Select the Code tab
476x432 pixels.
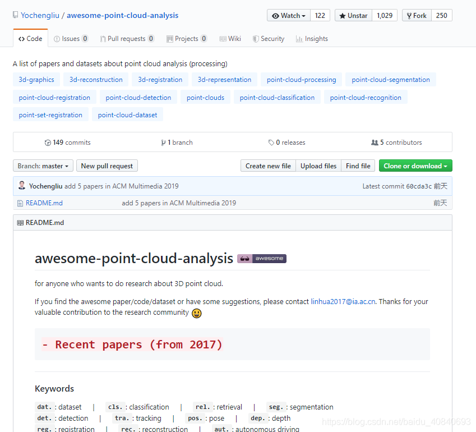(30, 39)
